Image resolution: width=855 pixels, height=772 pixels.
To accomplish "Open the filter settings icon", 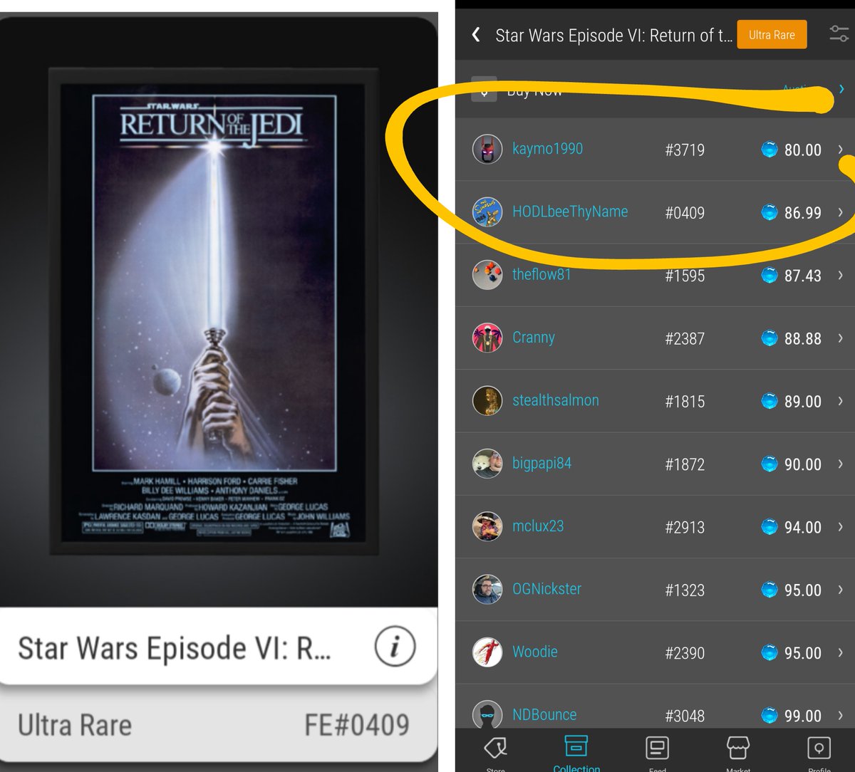I will pos(839,33).
